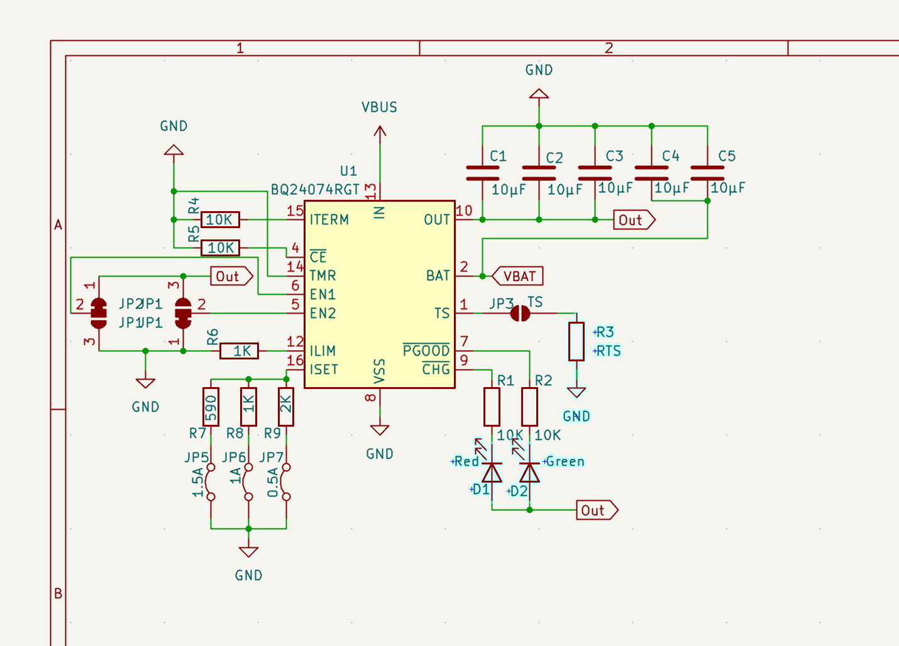Click the 1.5A label beside JP5
The width and height of the screenshot is (899, 646).
tap(198, 483)
